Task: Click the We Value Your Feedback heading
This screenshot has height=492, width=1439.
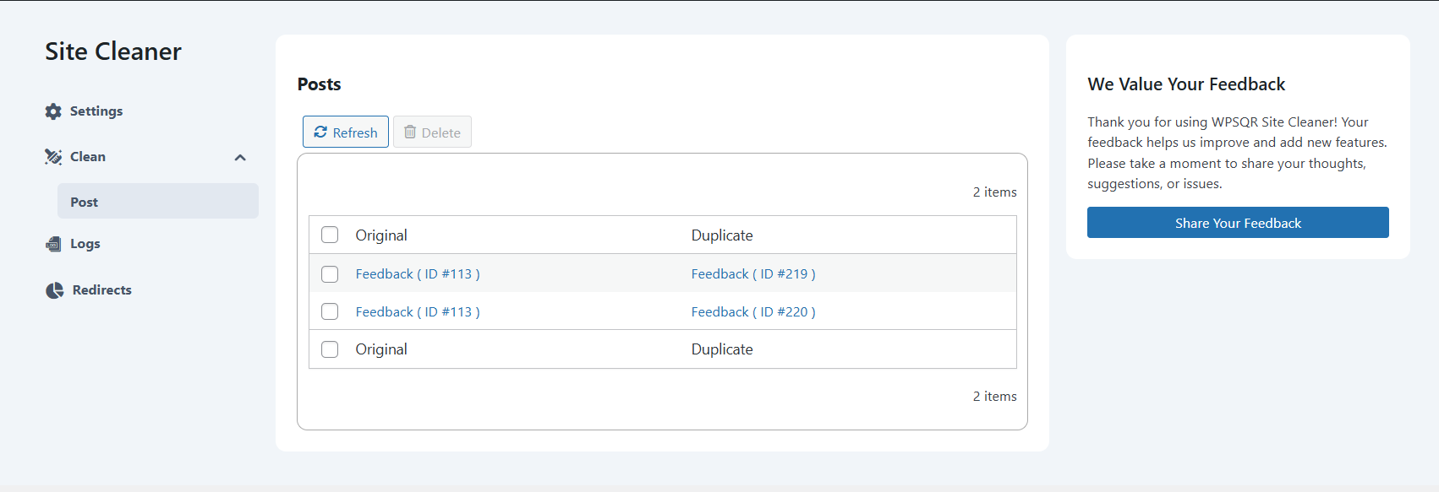Action: pyautogui.click(x=1186, y=84)
